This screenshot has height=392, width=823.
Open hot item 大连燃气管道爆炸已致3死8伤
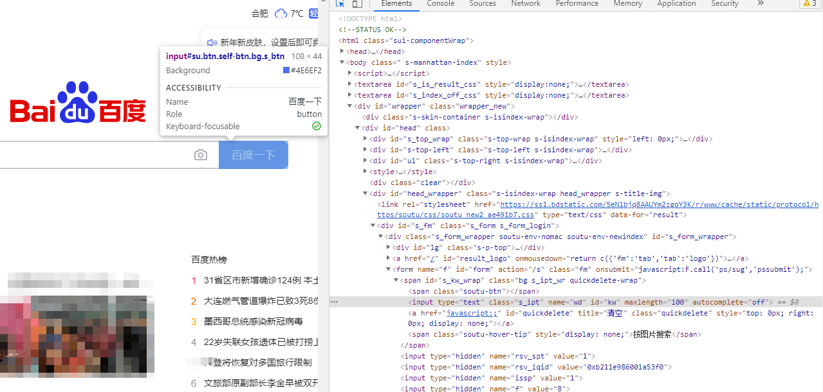(x=261, y=301)
